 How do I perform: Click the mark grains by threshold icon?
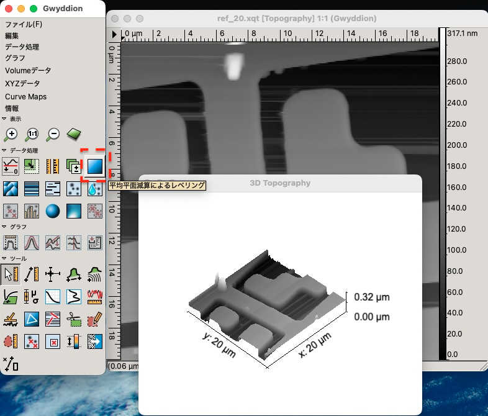pos(74,189)
